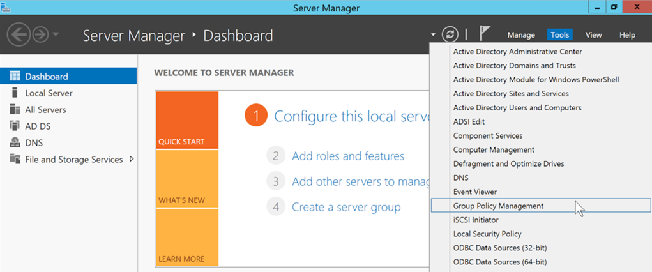Open the LEARN MORE tile
Image resolution: width=652 pixels, height=272 pixels.
click(186, 237)
